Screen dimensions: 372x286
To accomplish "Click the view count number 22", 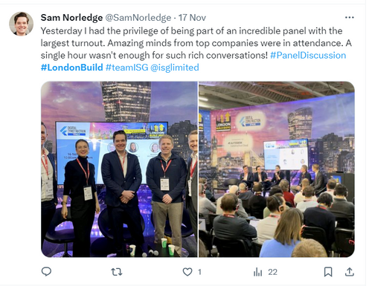I will click(x=272, y=272).
